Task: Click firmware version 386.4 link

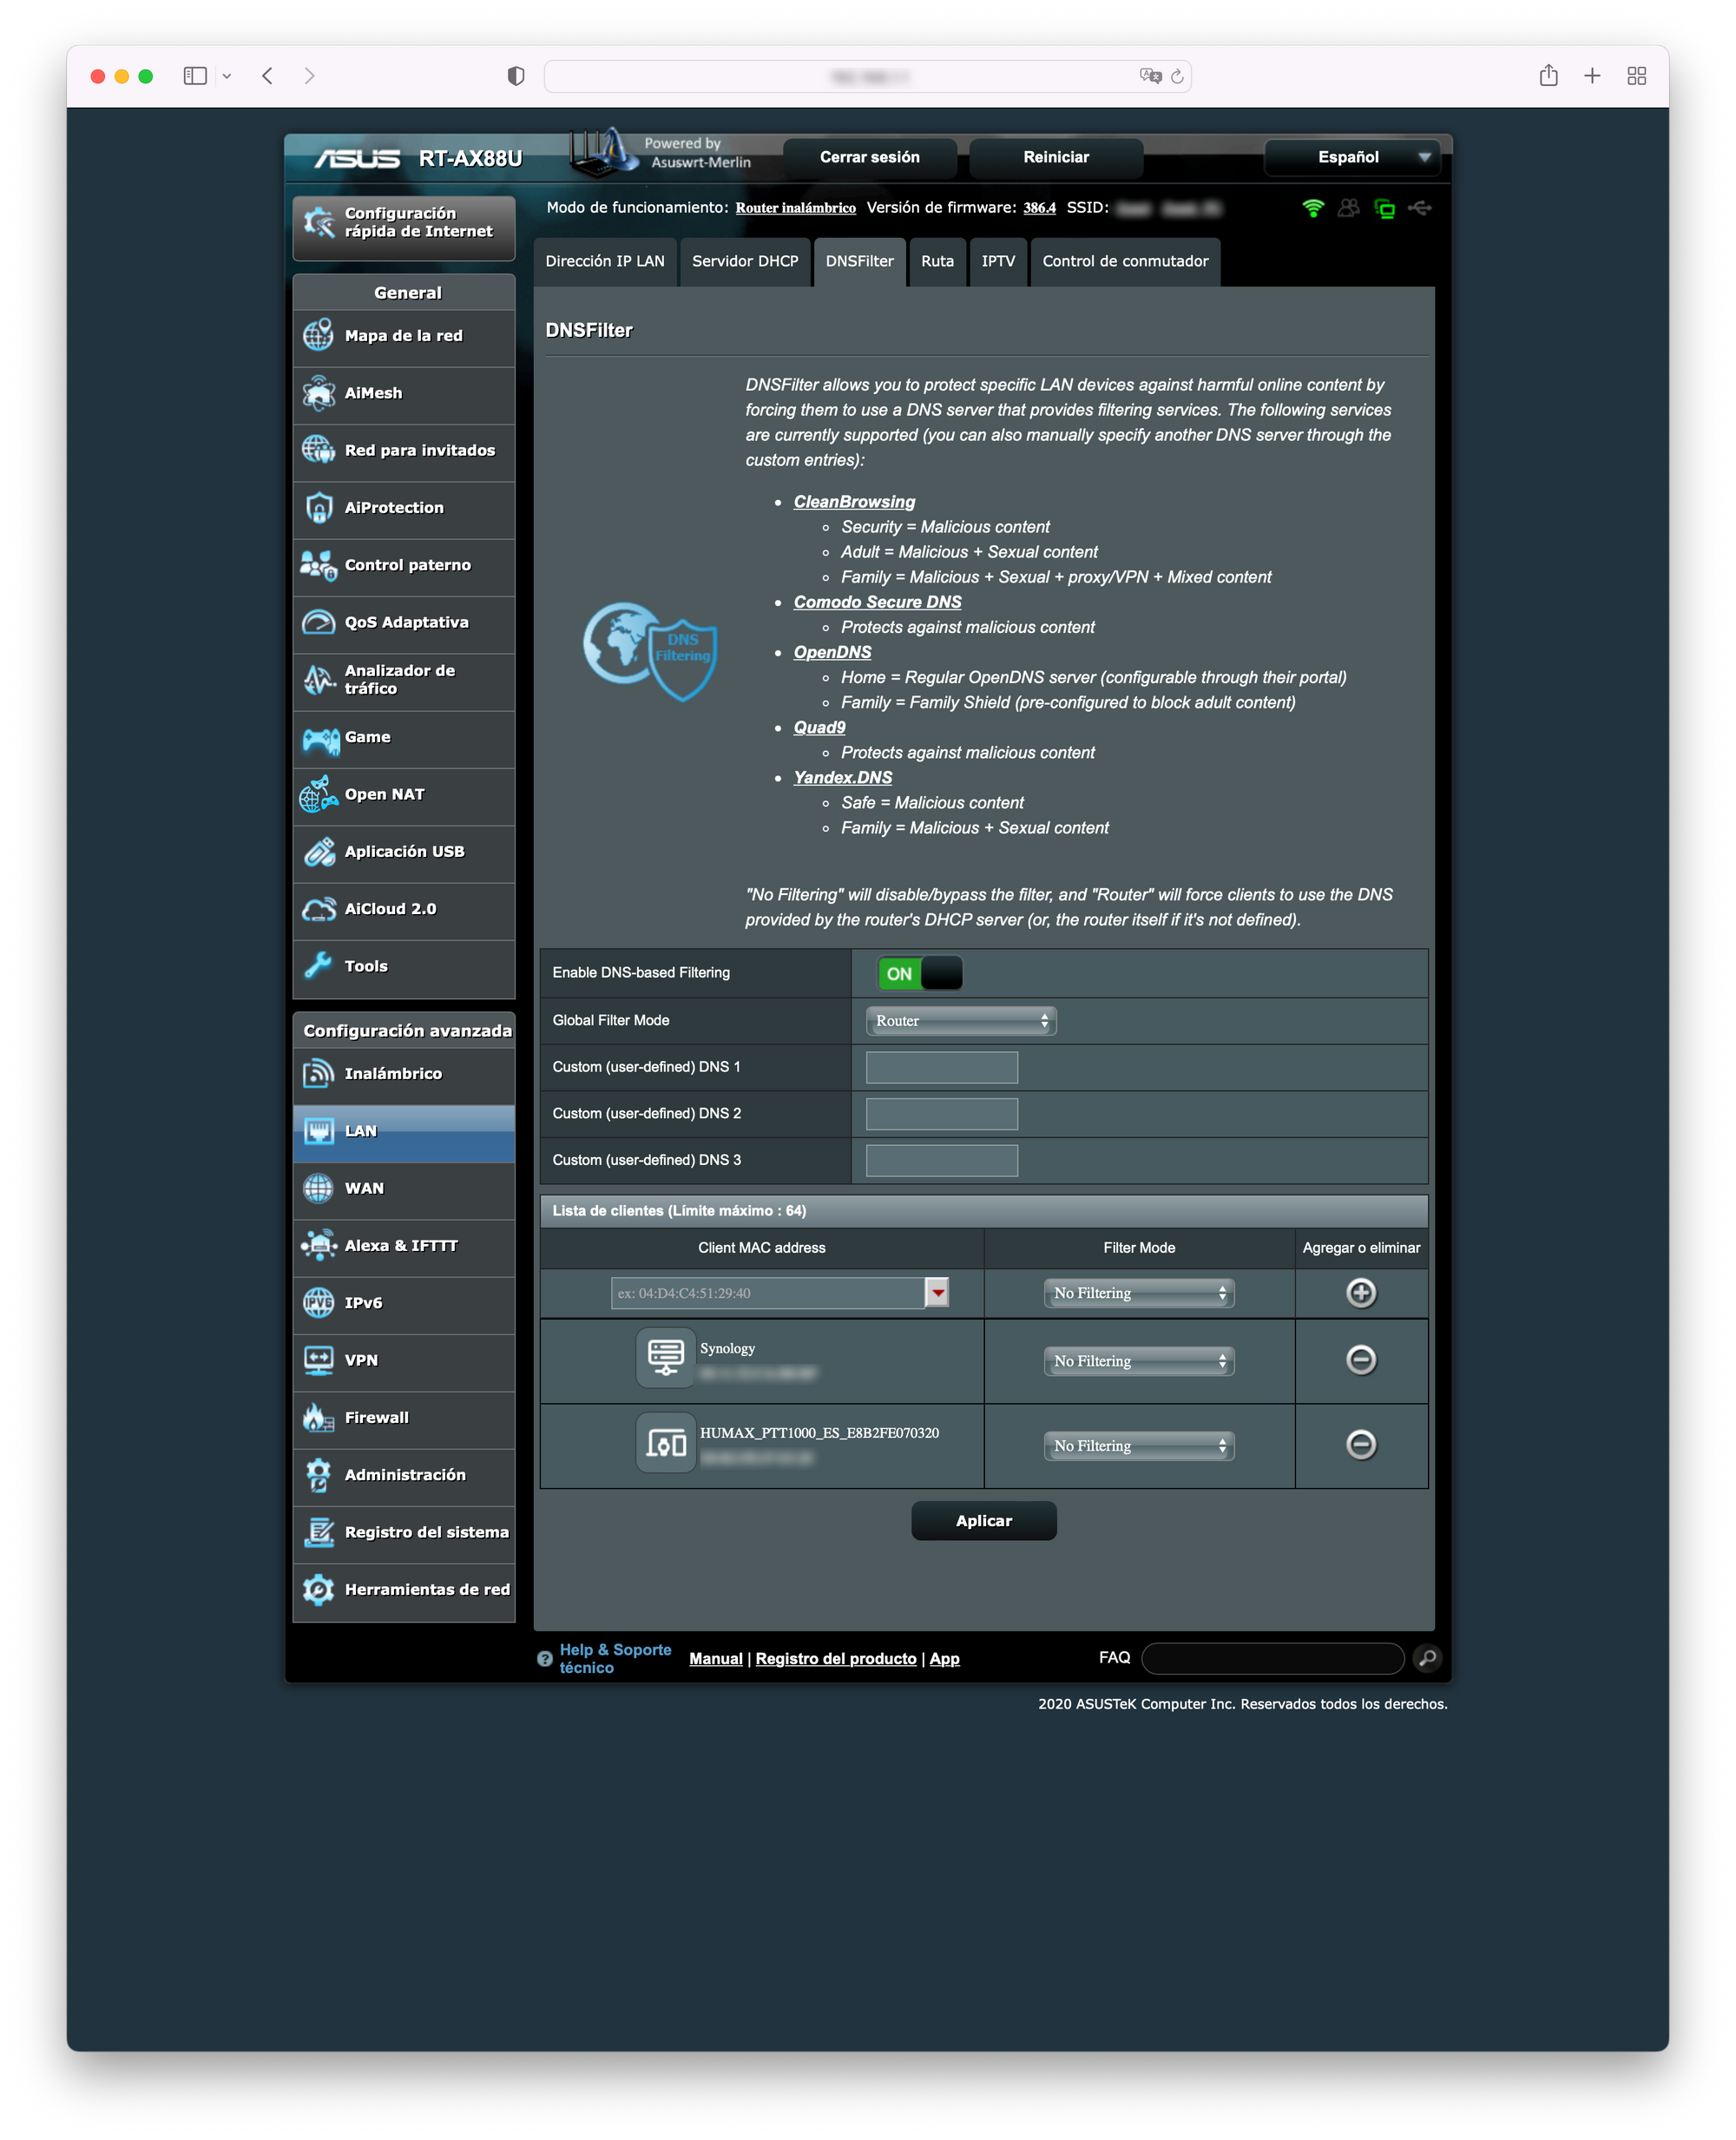Action: coord(1039,208)
